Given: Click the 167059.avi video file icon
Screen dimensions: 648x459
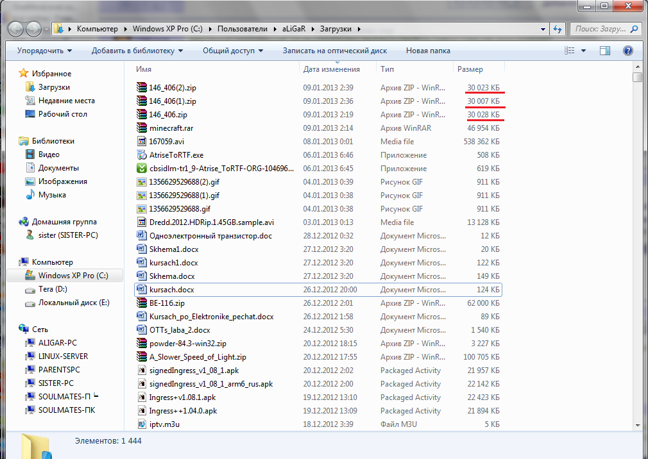Looking at the screenshot, I should click(142, 141).
